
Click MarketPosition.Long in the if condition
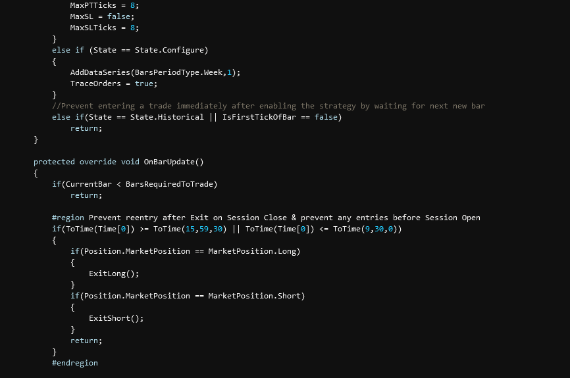(254, 251)
